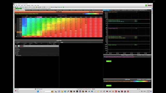The image size is (166, 93).
Task: Open the Help menu
Action: click(x=38, y=5)
